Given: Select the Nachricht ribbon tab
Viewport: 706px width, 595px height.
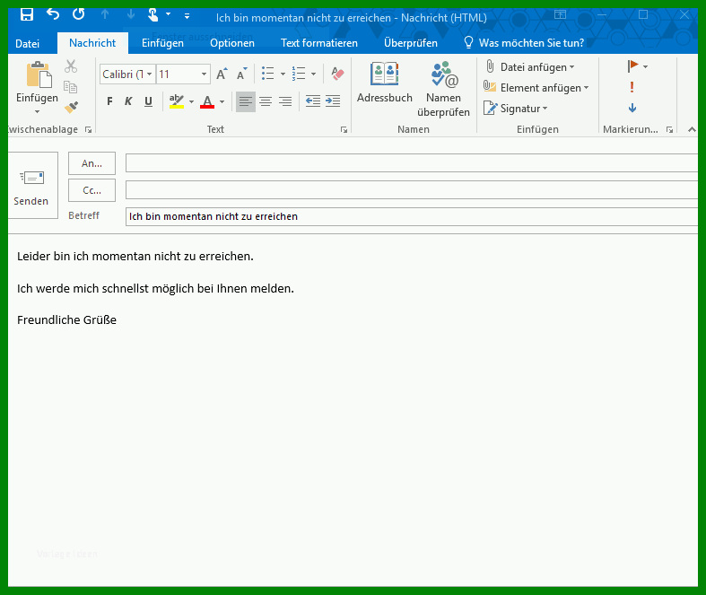Looking at the screenshot, I should click(x=92, y=43).
